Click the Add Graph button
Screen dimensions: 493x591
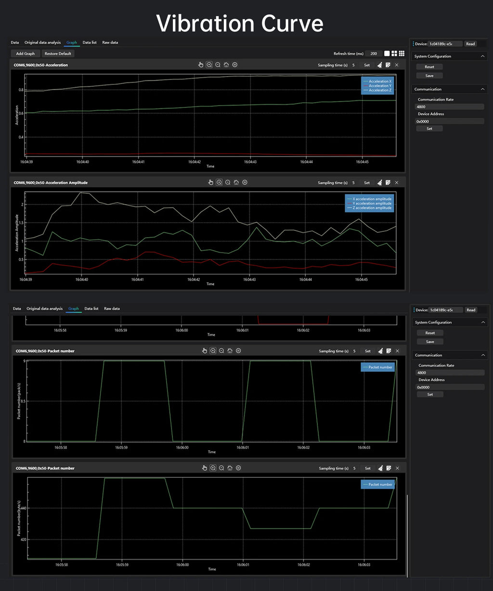coord(26,54)
